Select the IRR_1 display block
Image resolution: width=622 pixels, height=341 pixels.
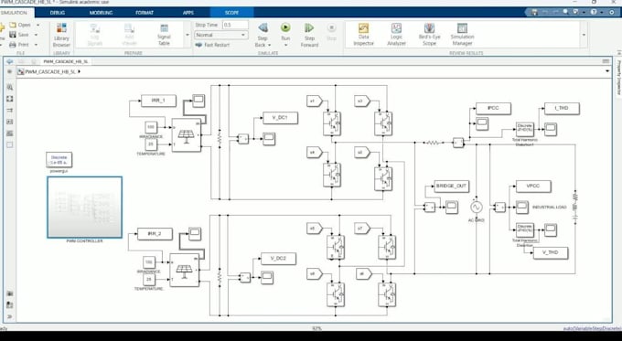coord(158,101)
